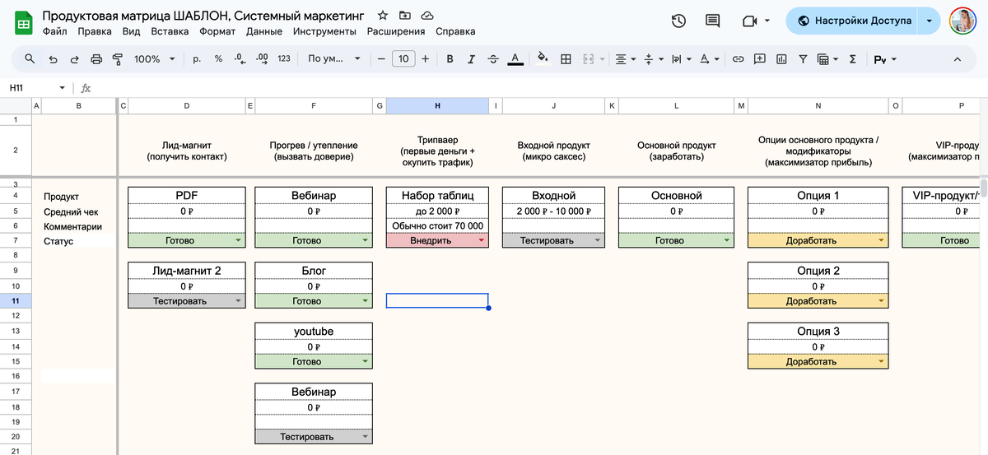Click the print icon in toolbar
Viewport: 988px width, 455px height.
pos(96,59)
